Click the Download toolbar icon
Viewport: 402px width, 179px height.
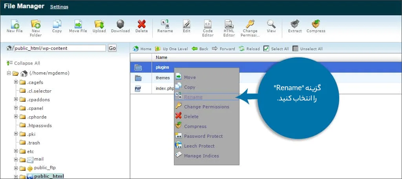click(120, 24)
